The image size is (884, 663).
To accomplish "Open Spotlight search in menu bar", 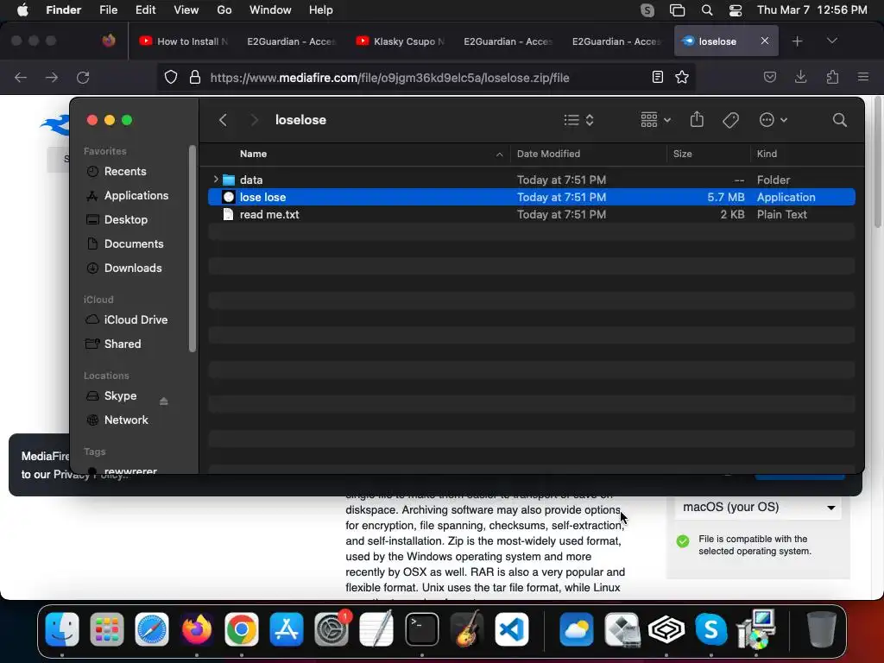I will tap(706, 10).
